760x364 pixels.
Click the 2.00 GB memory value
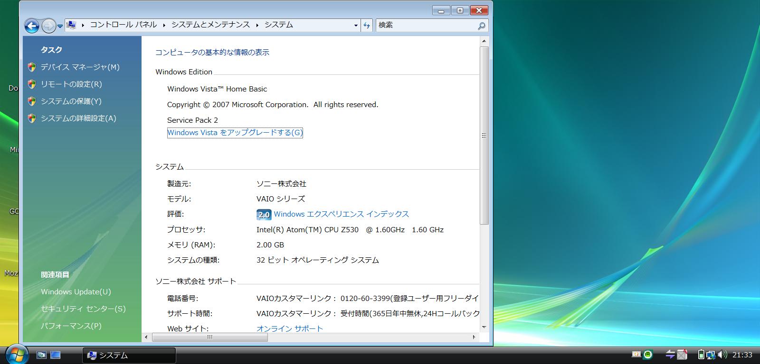point(270,245)
